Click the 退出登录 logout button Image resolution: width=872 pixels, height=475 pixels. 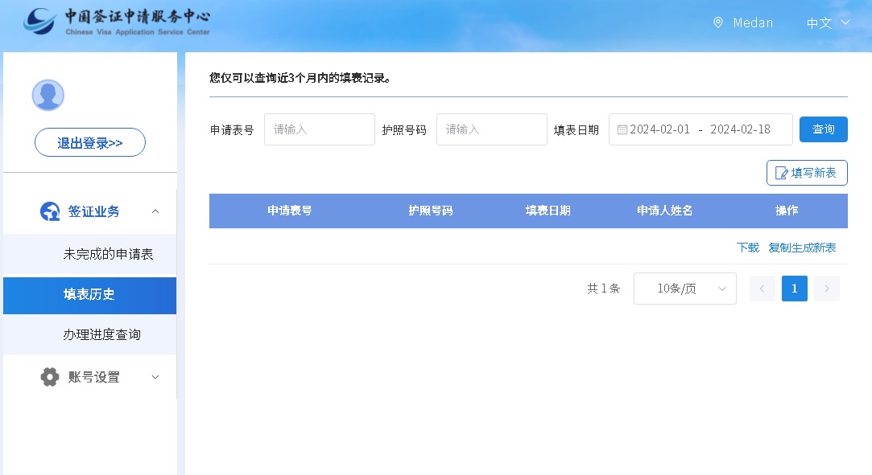click(x=90, y=142)
